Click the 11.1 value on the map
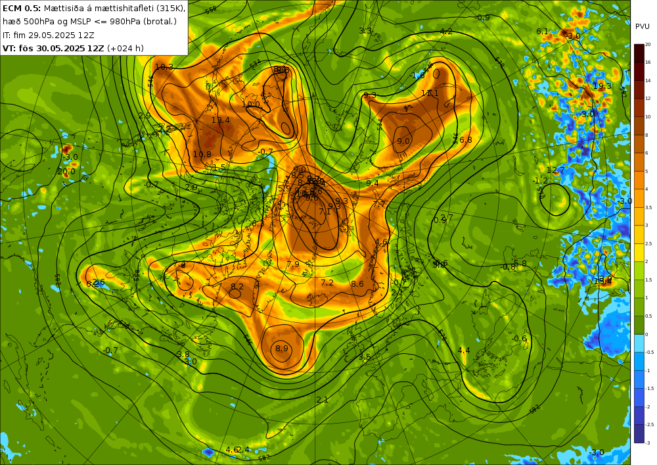657x465 pixels. click(x=430, y=93)
